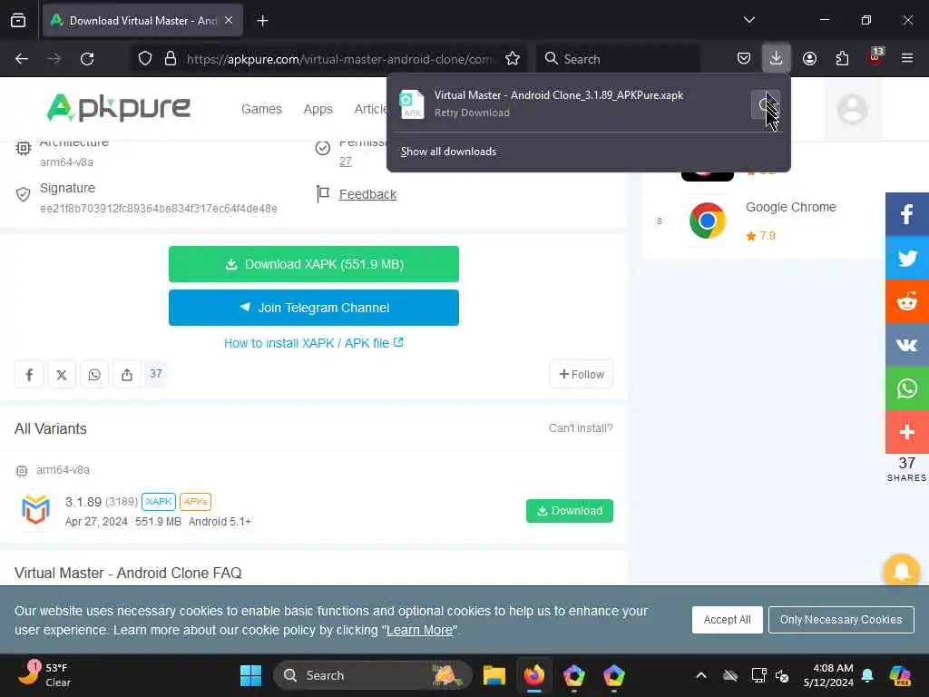Open the clock and date 4:08 AM
Image resolution: width=929 pixels, height=697 pixels.
[x=828, y=675]
